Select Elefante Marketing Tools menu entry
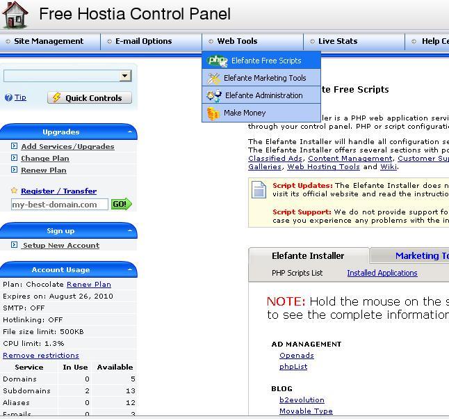This screenshot has width=449, height=419. pyautogui.click(x=261, y=78)
